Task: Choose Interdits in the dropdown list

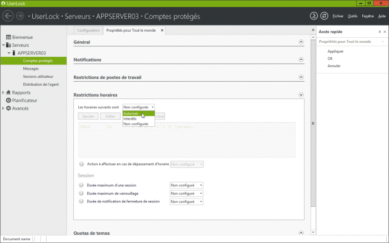Action: pyautogui.click(x=138, y=118)
